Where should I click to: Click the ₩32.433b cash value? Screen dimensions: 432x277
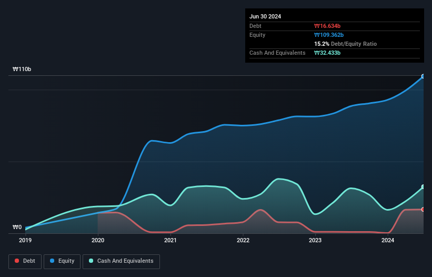327,53
